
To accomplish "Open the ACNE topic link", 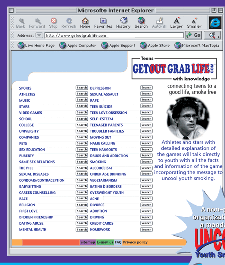I will (x=94, y=199).
